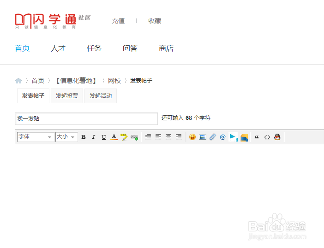324x248 pixels.
Task: Insert a quote block
Action: coord(257,137)
